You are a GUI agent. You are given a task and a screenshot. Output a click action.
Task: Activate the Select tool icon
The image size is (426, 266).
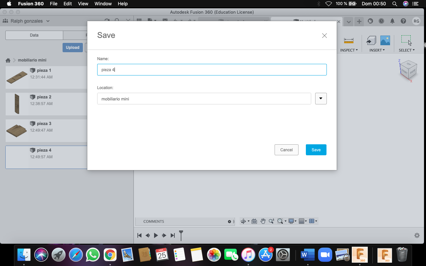[x=406, y=40]
